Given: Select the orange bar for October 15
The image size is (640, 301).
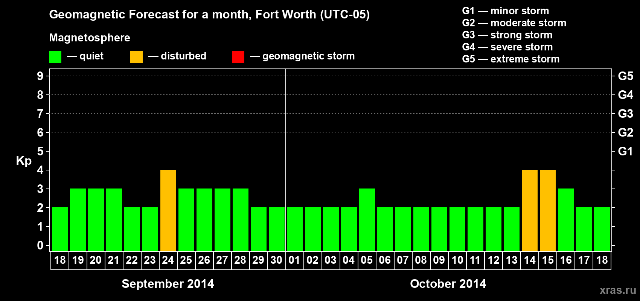Looking at the screenshot, I should tap(548, 211).
